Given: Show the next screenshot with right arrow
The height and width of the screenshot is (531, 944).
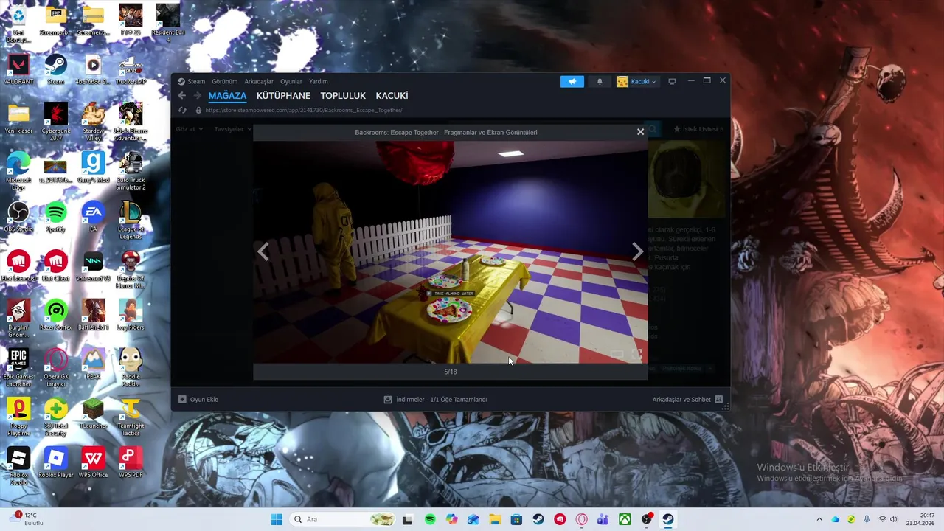Looking at the screenshot, I should coord(637,251).
